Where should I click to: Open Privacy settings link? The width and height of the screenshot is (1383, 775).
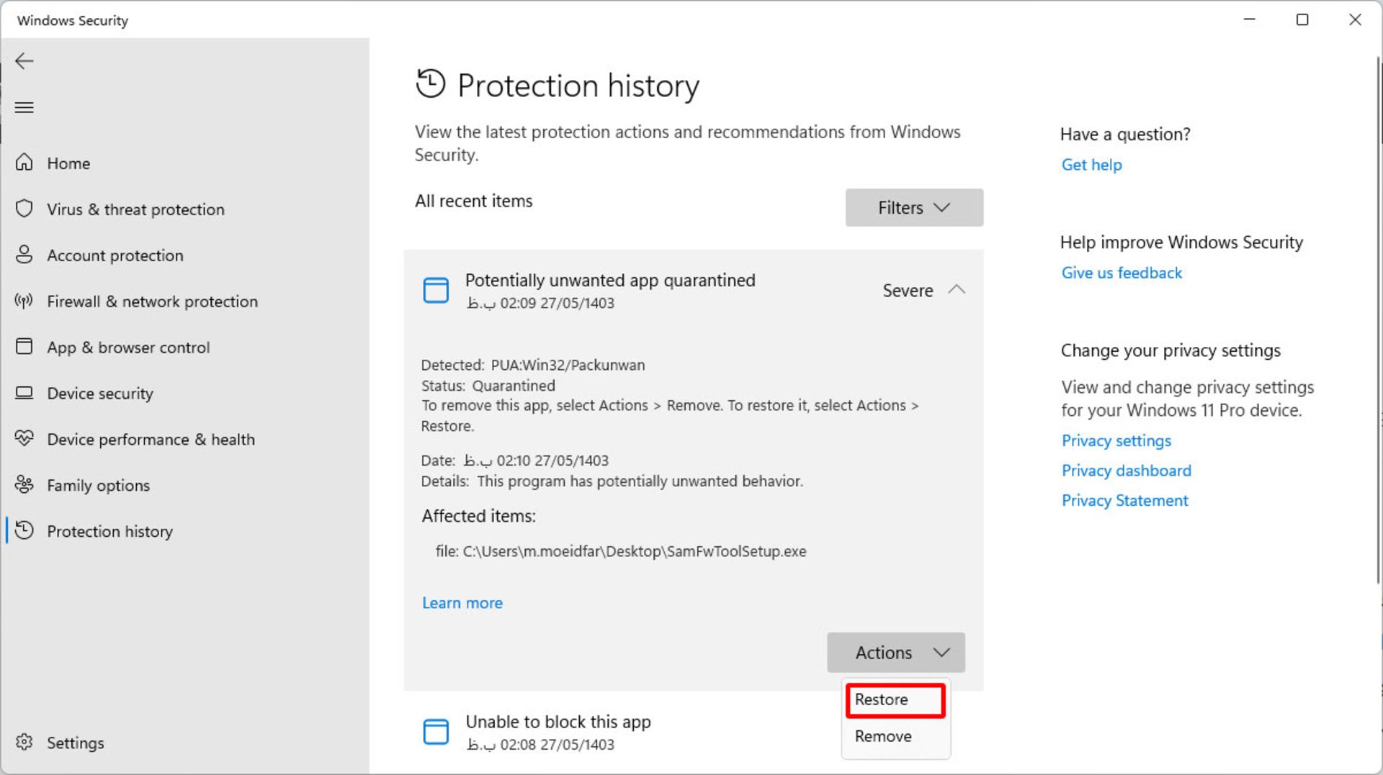pyautogui.click(x=1116, y=440)
